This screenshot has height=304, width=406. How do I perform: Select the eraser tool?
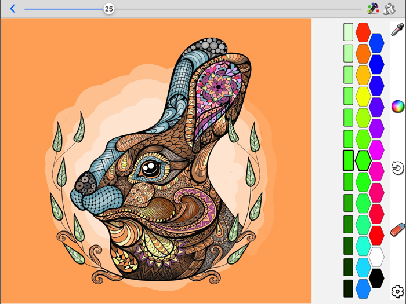(397, 229)
